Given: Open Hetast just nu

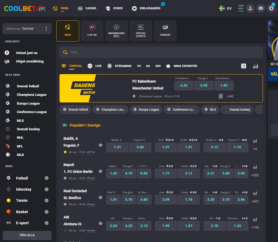Looking at the screenshot, I should 27,53.
